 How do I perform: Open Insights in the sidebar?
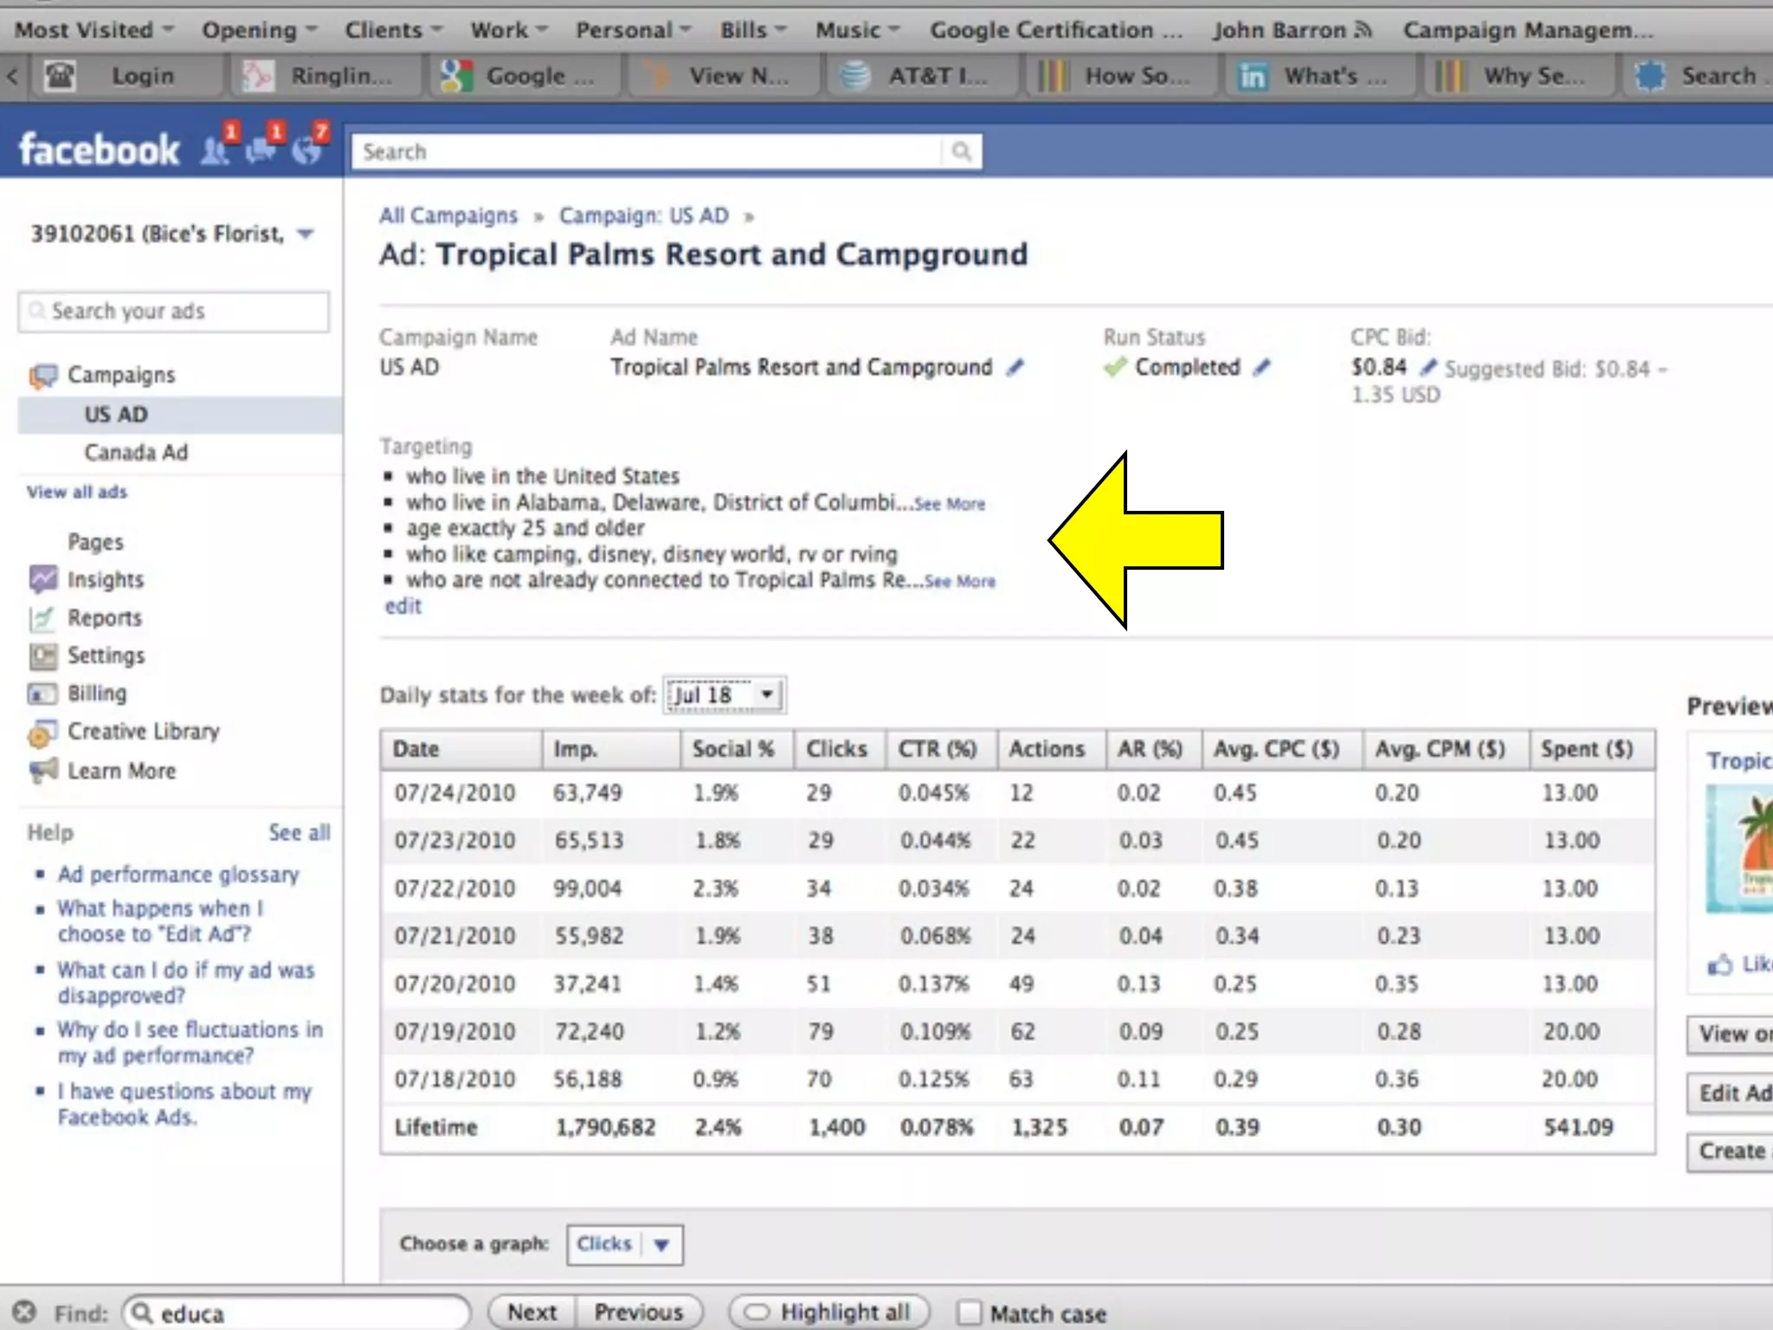click(x=105, y=579)
